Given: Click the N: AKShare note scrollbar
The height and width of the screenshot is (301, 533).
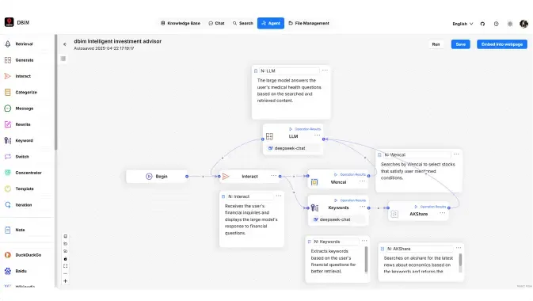Looking at the screenshot, I should pyautogui.click(x=460, y=260).
